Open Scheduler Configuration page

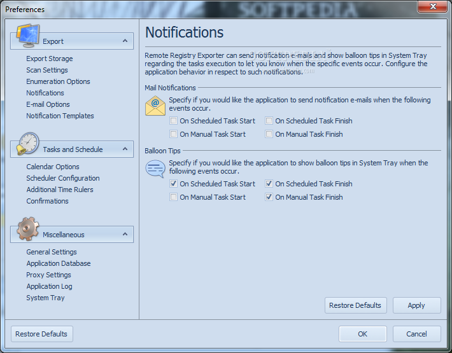tap(63, 178)
